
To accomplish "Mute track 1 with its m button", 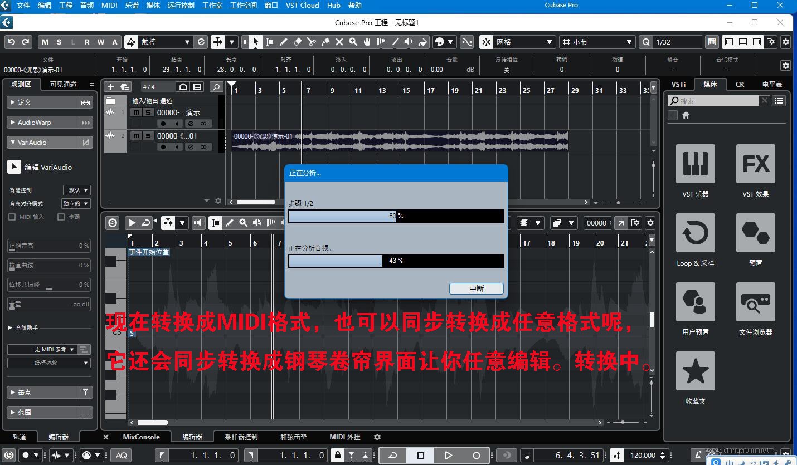I will coord(136,112).
